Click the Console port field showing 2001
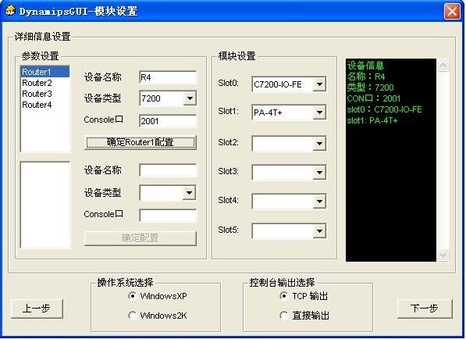 [x=168, y=121]
